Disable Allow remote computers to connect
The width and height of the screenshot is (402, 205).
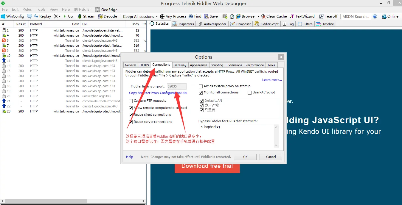coord(131,108)
